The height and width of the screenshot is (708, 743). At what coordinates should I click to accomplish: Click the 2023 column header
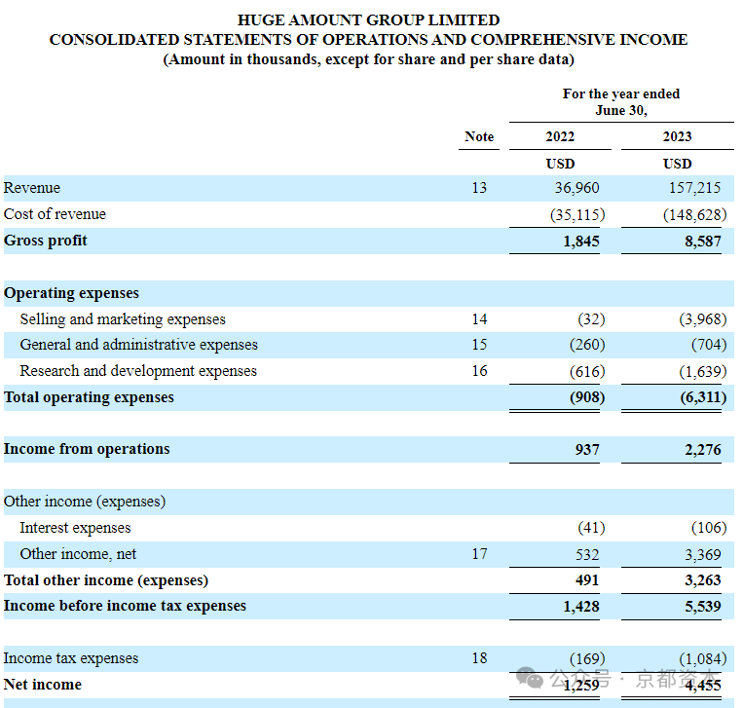coord(677,136)
